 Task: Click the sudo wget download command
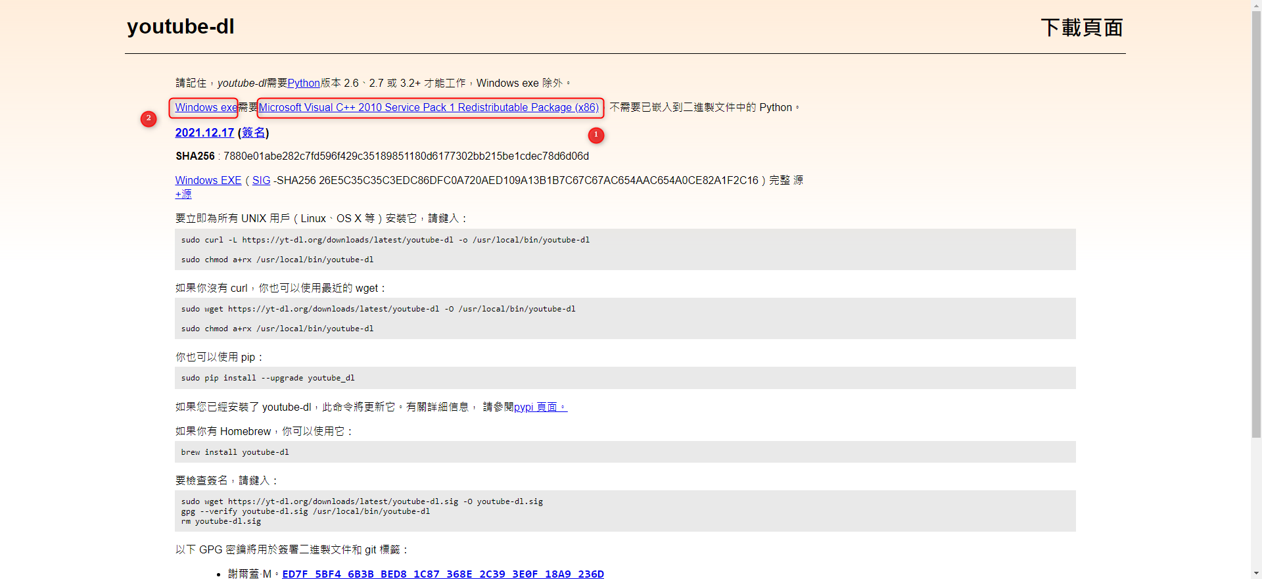coord(378,309)
